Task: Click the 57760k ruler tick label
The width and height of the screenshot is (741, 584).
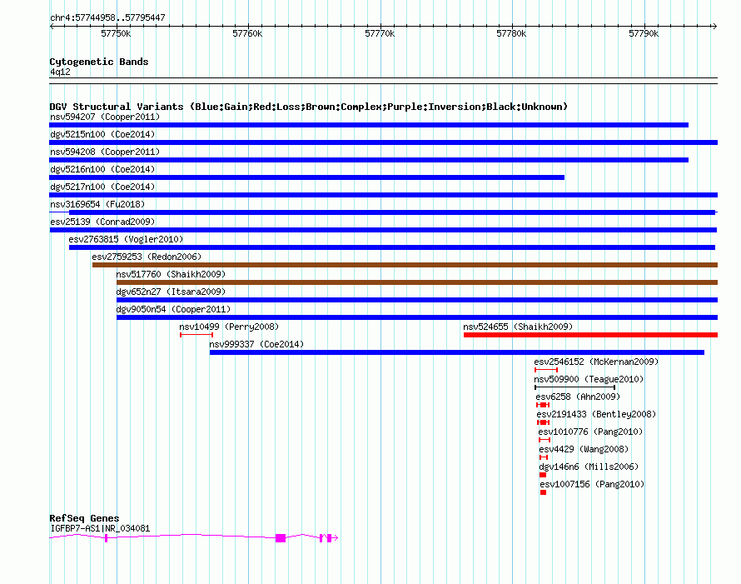Action: point(247,33)
